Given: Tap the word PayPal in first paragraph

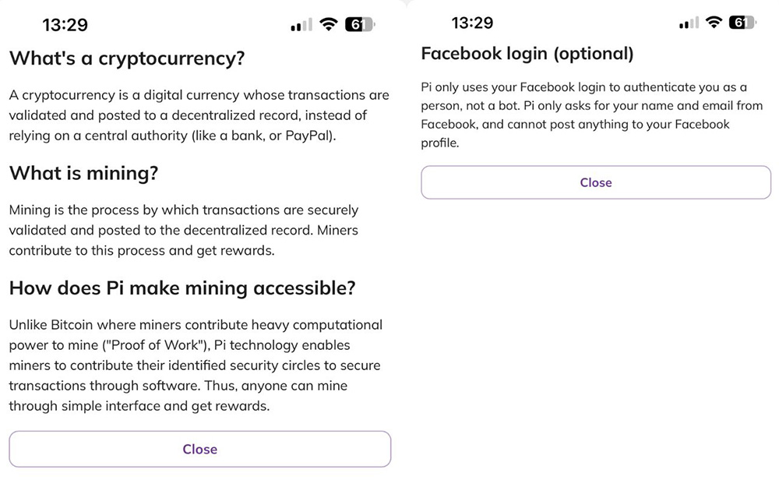Looking at the screenshot, I should pyautogui.click(x=308, y=136).
